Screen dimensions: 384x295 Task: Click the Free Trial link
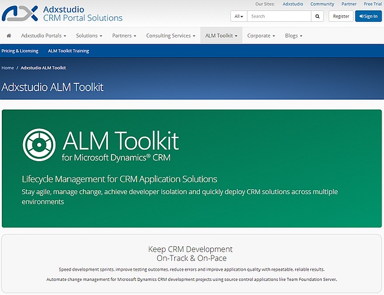[x=373, y=4]
